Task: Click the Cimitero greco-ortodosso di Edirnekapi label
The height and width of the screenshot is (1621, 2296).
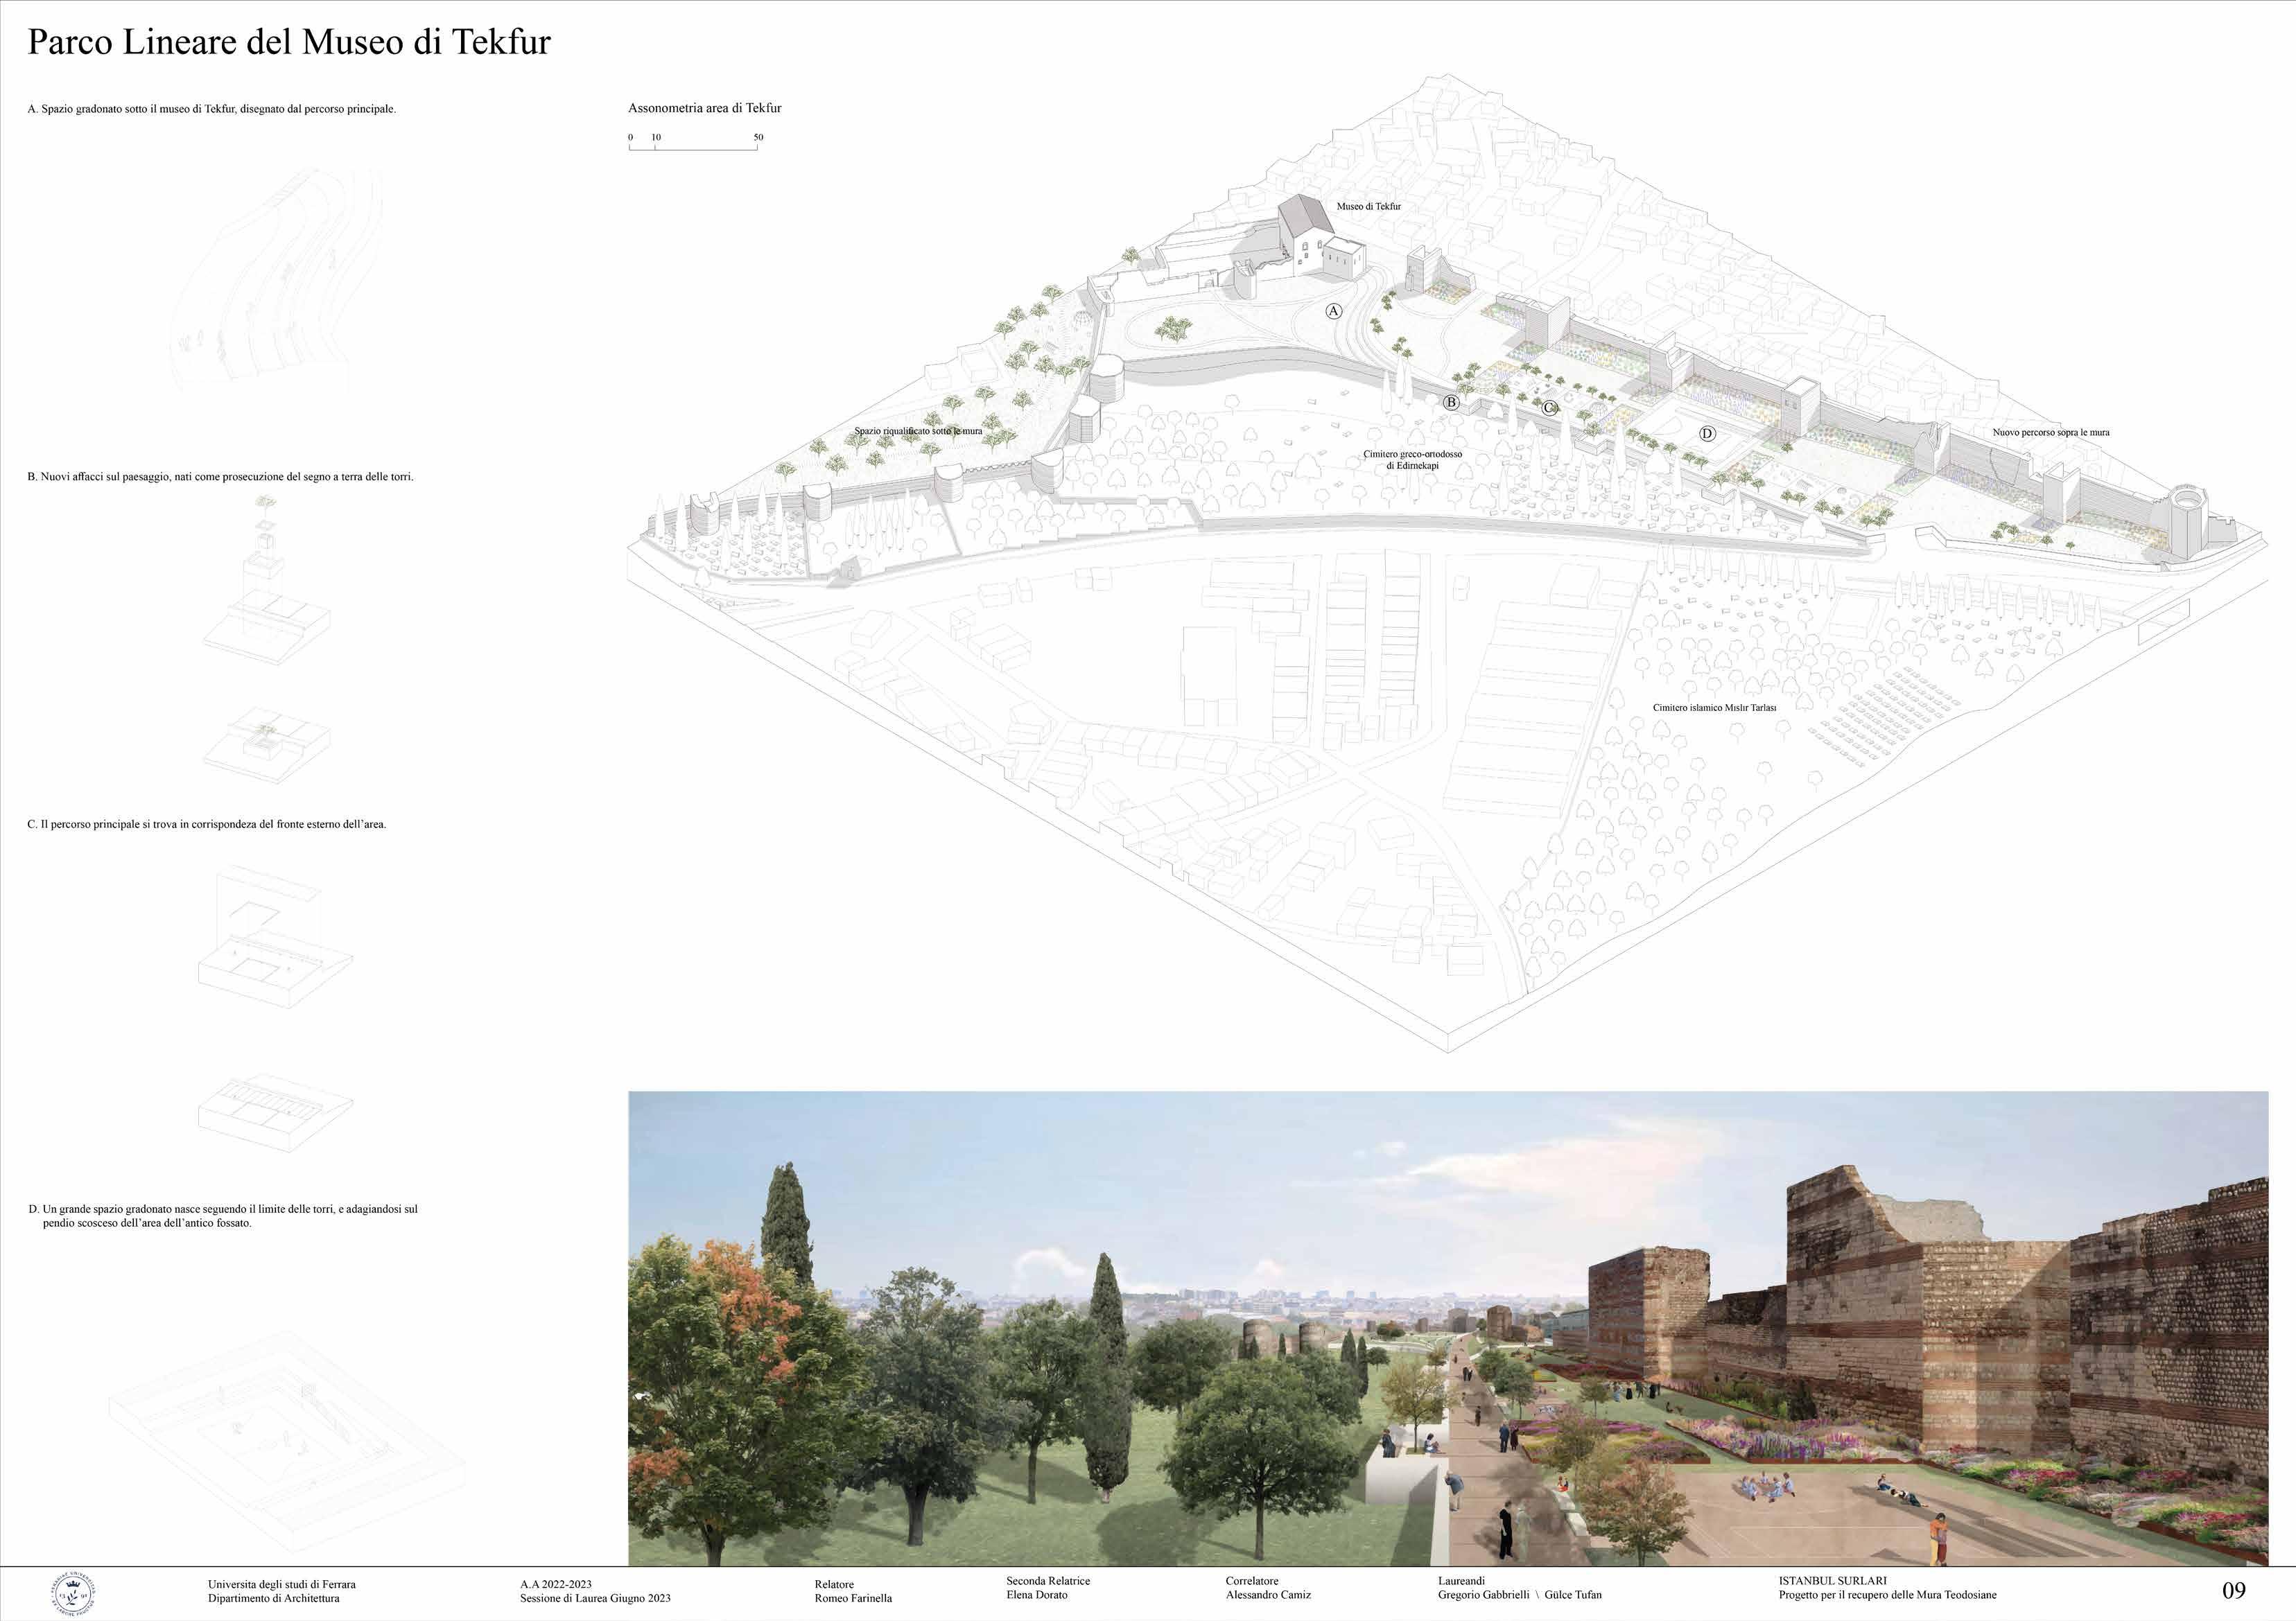Action: 1412,460
